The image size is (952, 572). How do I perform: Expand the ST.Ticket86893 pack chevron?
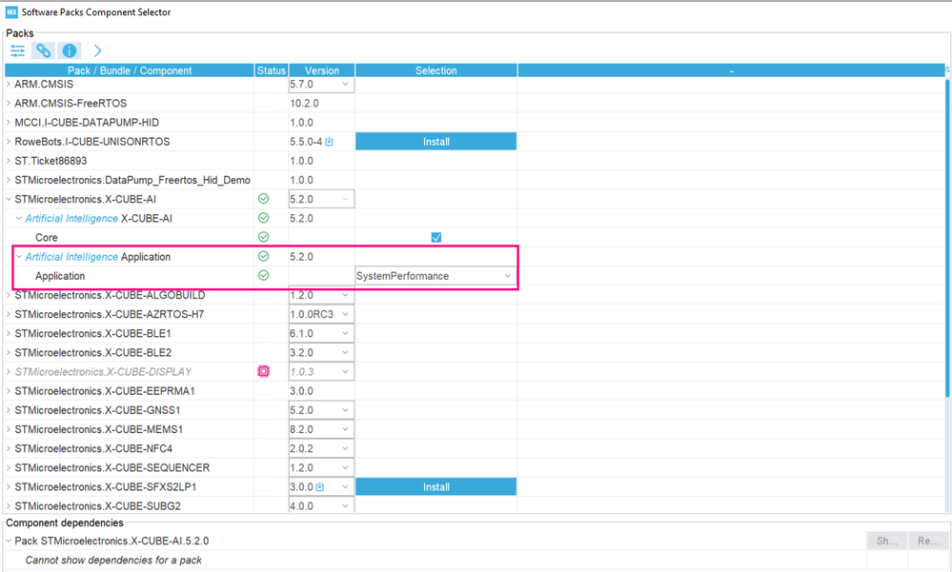[x=9, y=161]
